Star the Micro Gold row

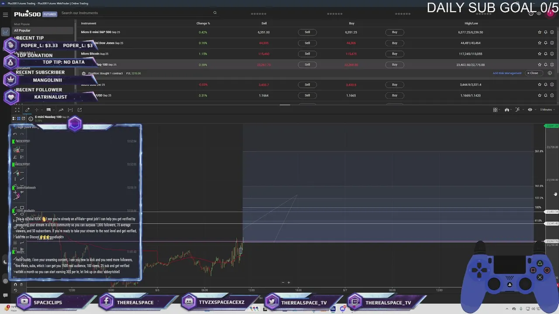coord(539,84)
